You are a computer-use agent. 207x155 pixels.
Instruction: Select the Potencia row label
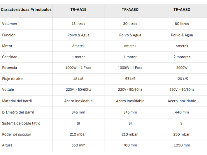pyautogui.click(x=10, y=68)
